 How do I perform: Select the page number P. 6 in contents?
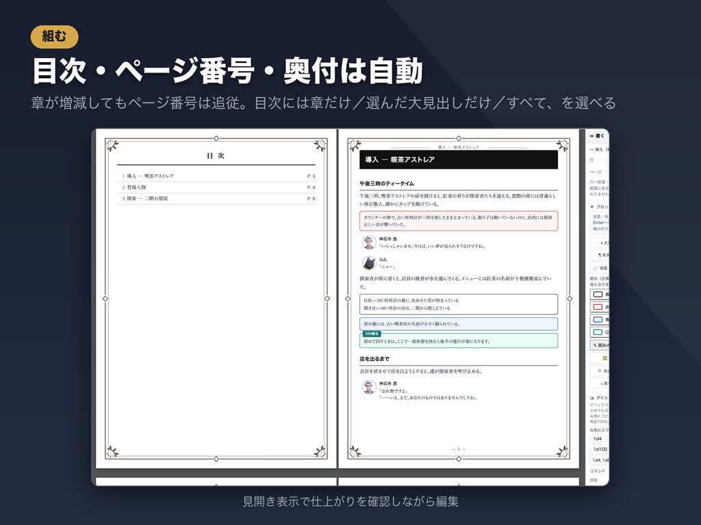(311, 198)
